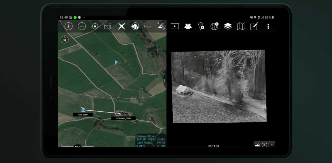
Task: Start recording the video feed
Action: pos(272,144)
